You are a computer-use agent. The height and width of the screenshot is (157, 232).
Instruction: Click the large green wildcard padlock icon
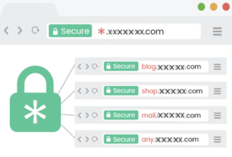[x=35, y=99]
